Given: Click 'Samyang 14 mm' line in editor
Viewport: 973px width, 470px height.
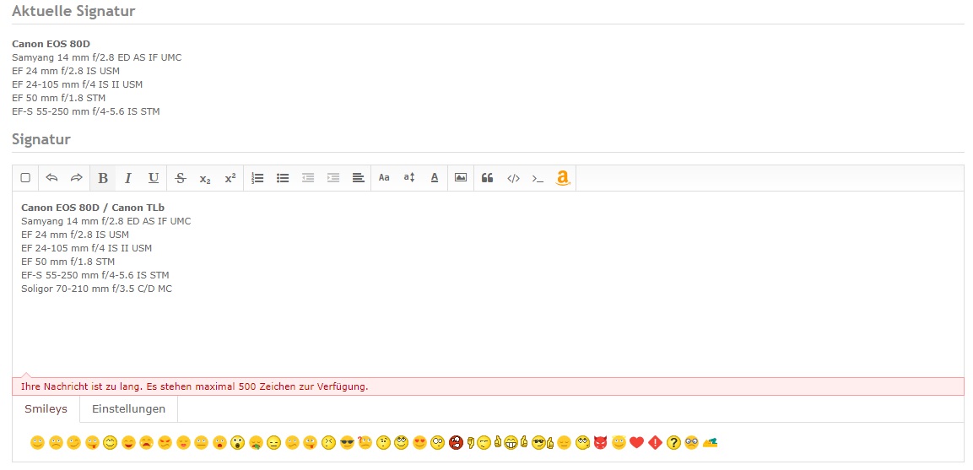Looking at the screenshot, I should 106,221.
